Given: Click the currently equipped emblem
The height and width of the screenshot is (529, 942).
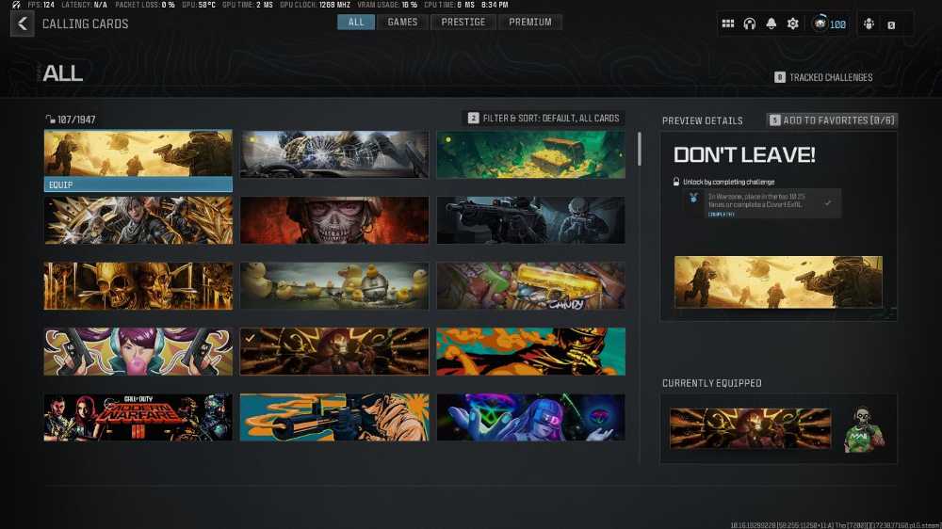Looking at the screenshot, I should [x=863, y=428].
